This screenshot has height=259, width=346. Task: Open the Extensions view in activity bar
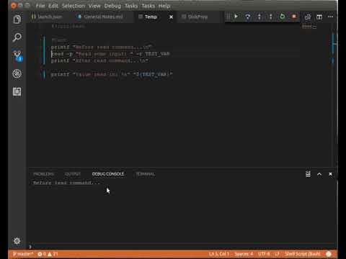(17, 91)
